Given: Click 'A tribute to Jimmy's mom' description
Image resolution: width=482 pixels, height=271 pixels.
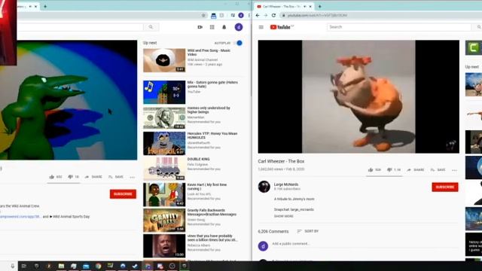Looking at the screenshot, I should pyautogui.click(x=294, y=199).
